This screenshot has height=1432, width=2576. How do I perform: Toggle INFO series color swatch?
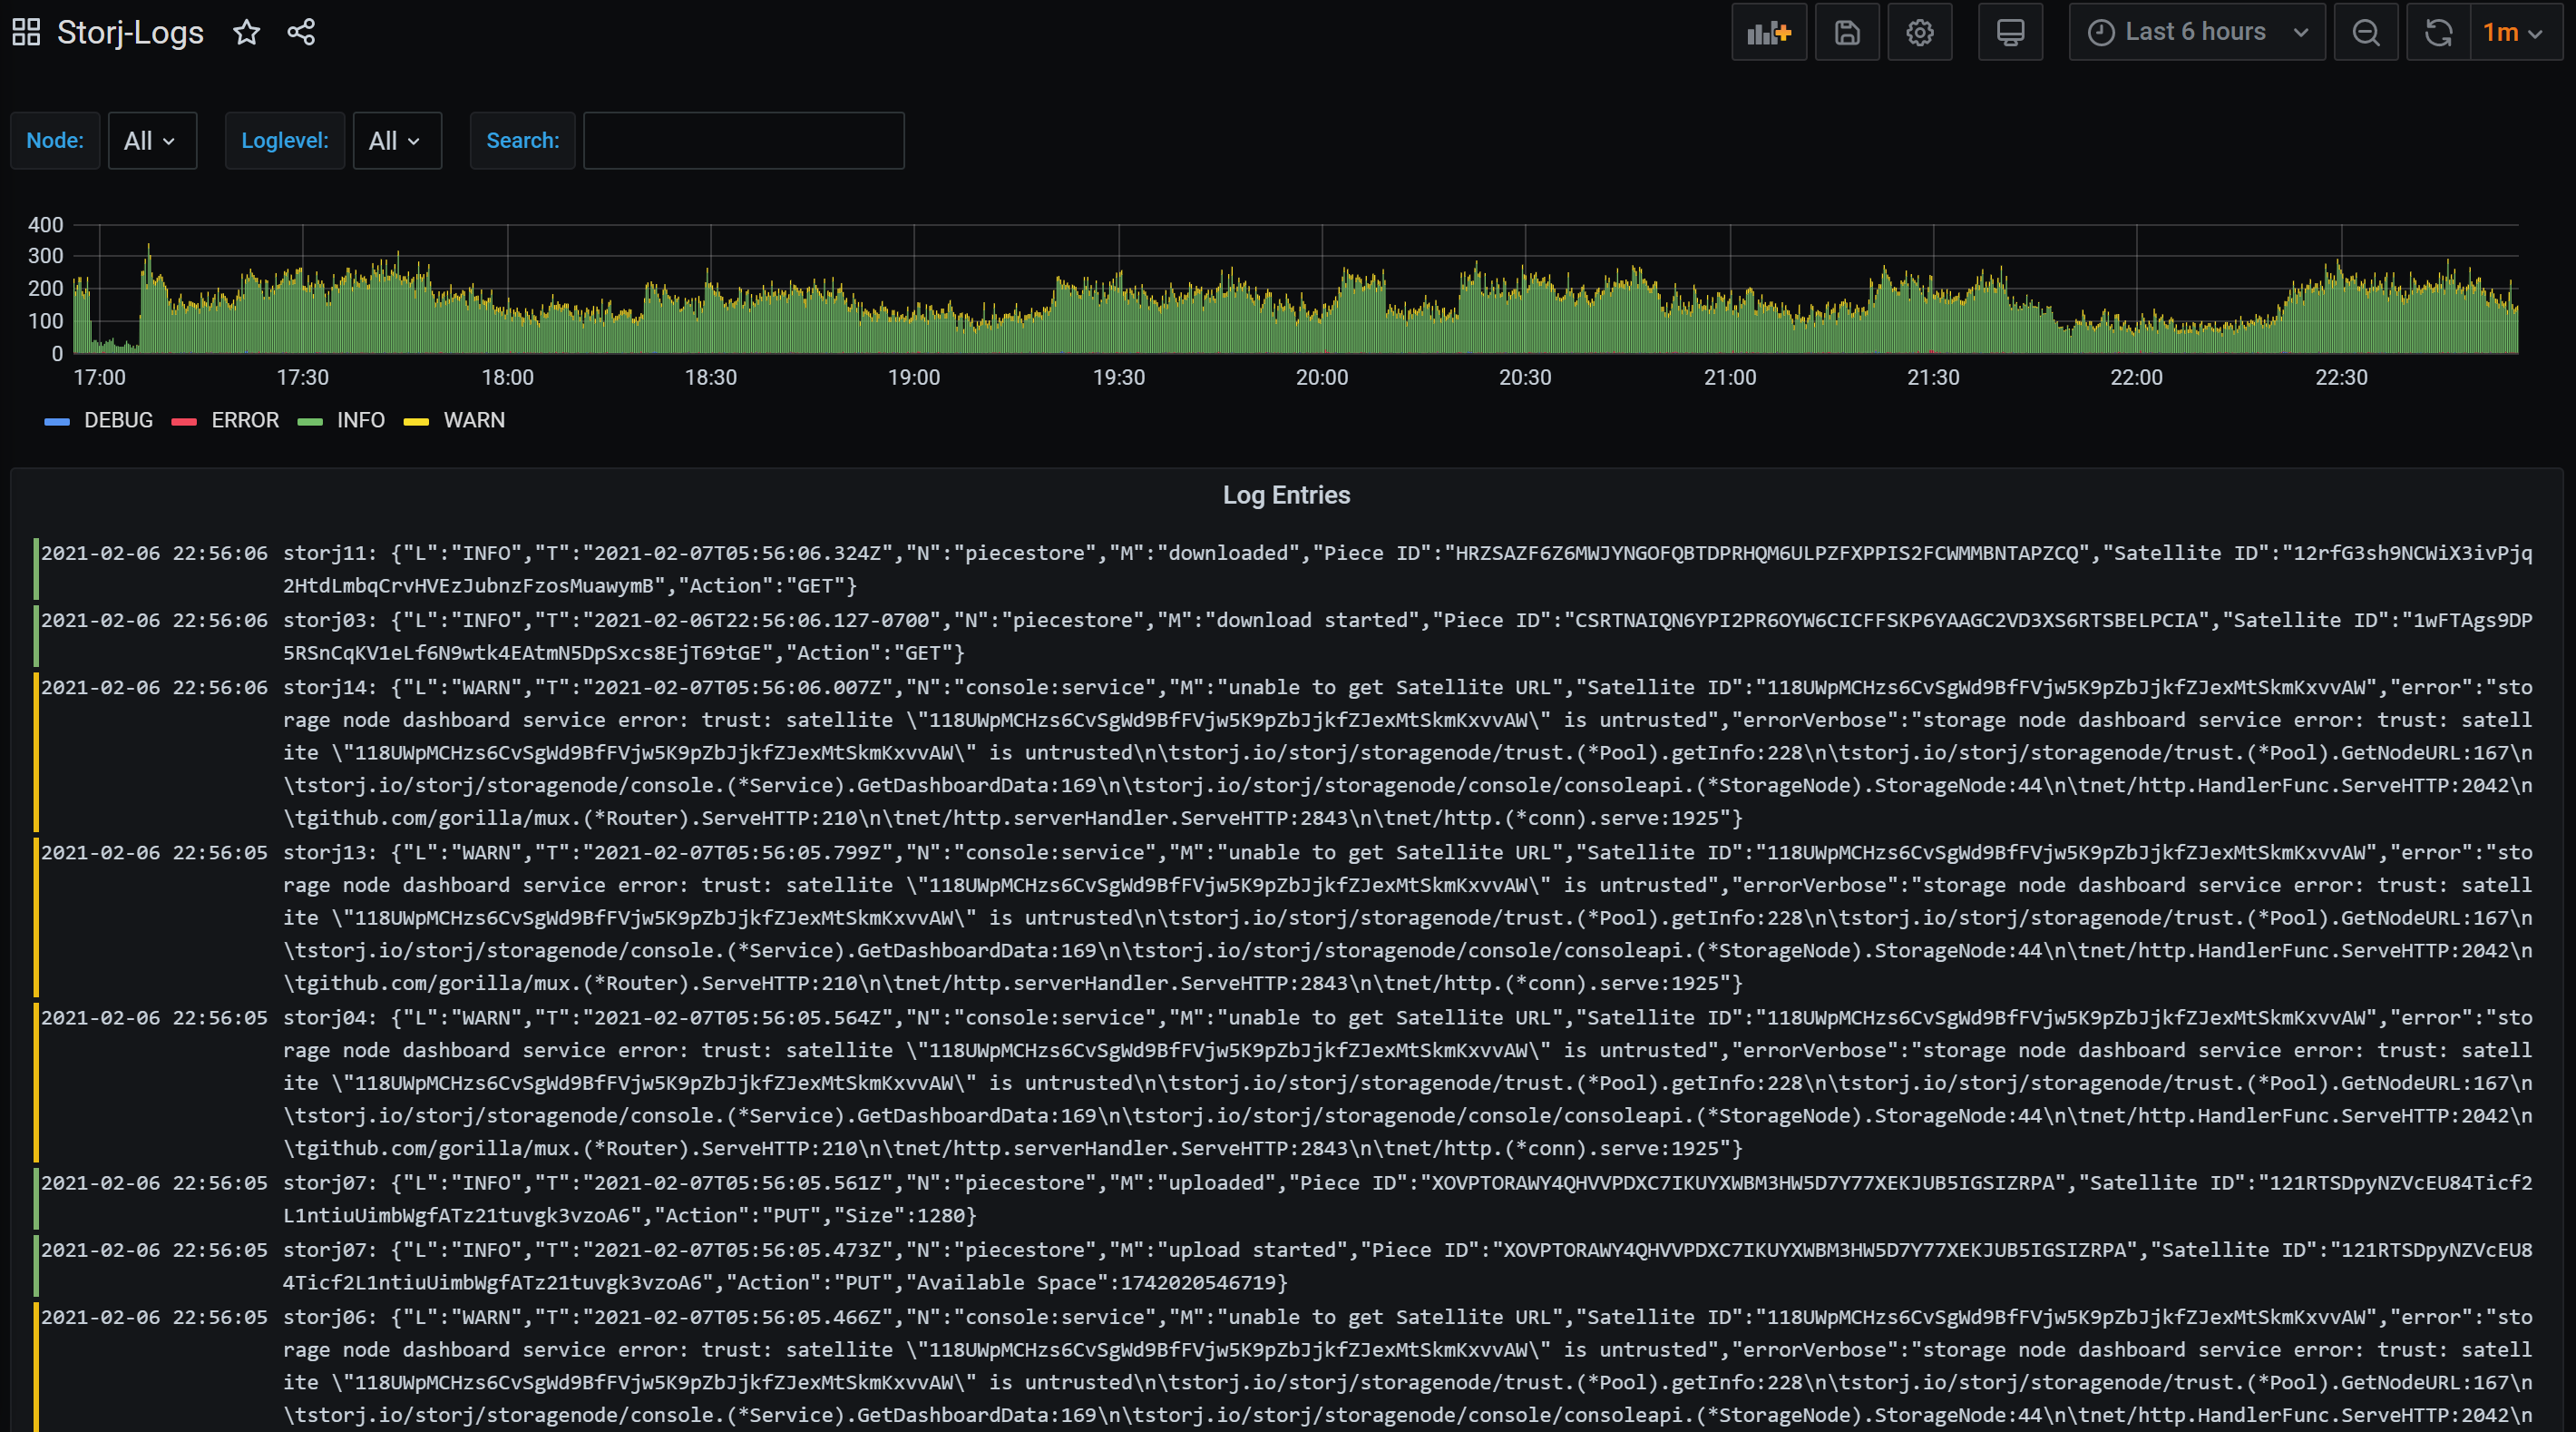click(310, 421)
